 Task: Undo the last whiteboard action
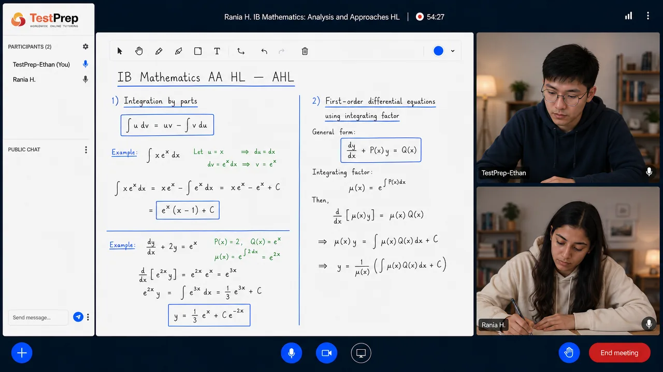coord(264,51)
